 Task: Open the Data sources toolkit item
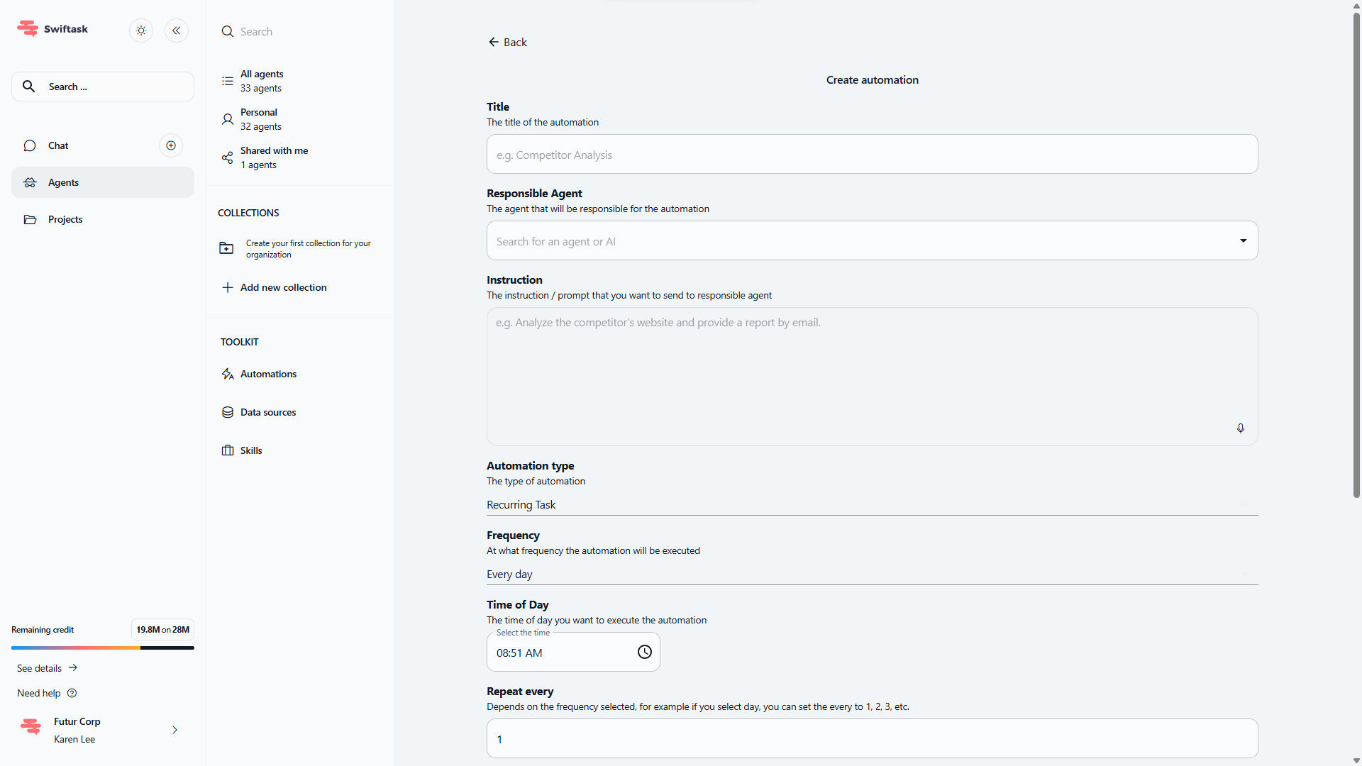pyautogui.click(x=267, y=412)
